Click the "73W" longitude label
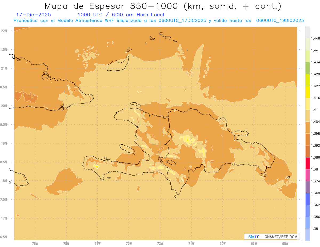The width and height of the screenshot is (320, 247). [x=129, y=244]
